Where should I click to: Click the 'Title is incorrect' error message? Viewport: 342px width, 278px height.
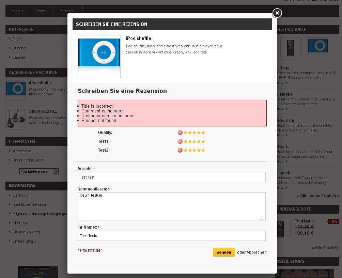pyautogui.click(x=97, y=106)
